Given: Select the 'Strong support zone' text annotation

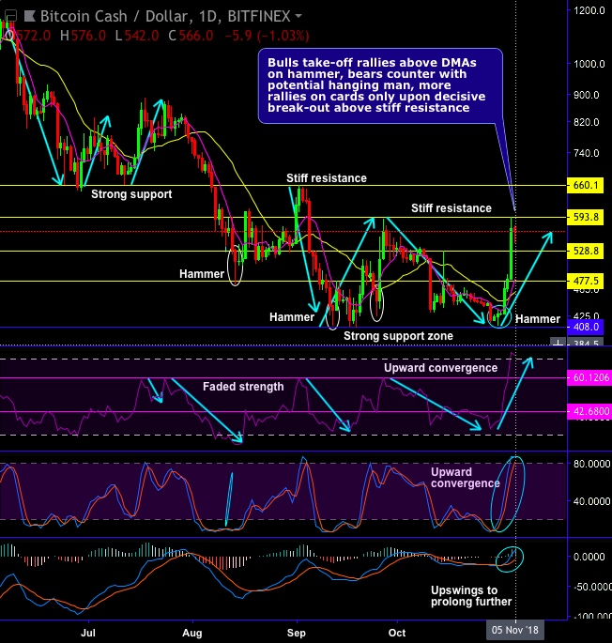Looking at the screenshot, I should tap(398, 336).
